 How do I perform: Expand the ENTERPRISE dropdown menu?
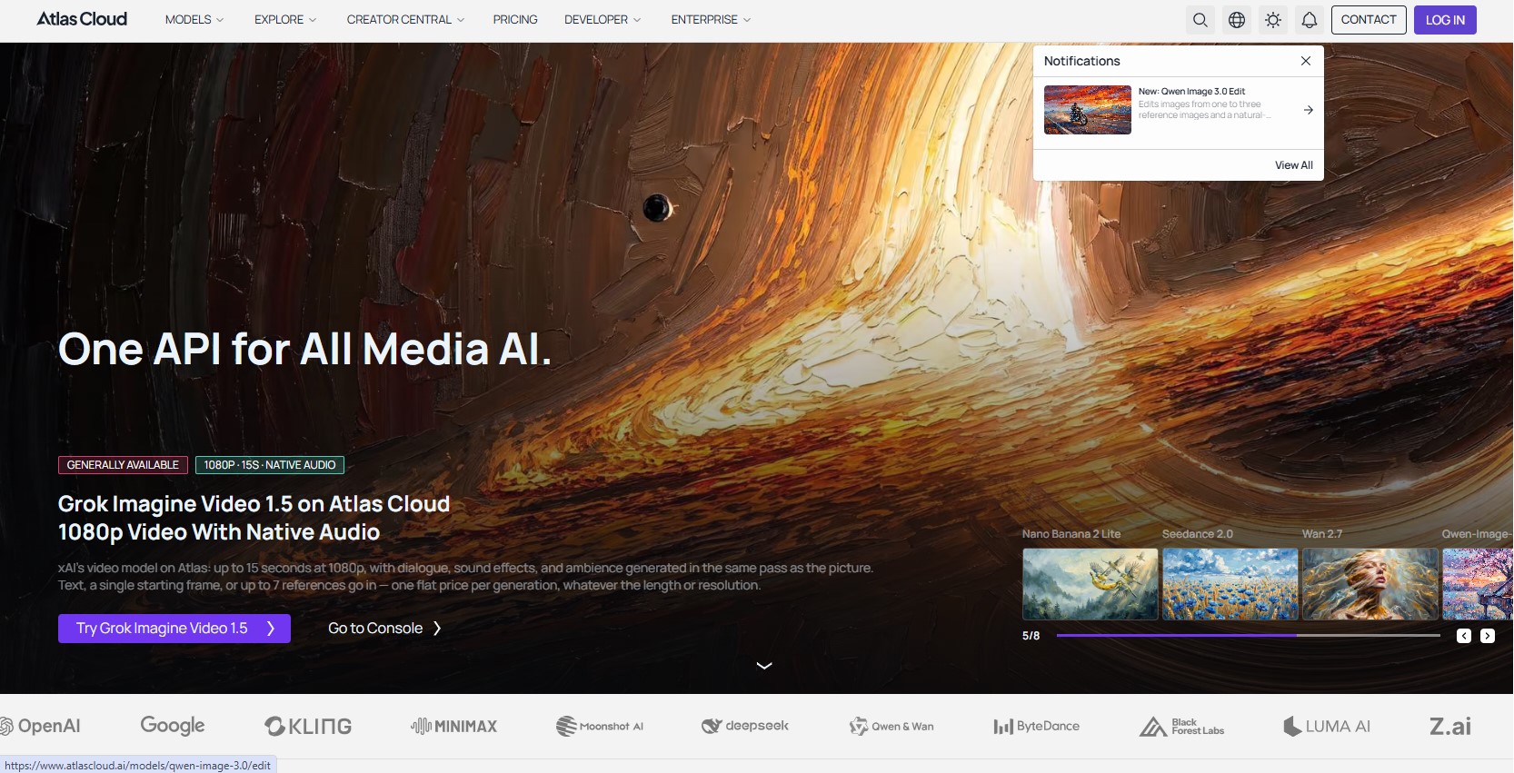tap(711, 20)
